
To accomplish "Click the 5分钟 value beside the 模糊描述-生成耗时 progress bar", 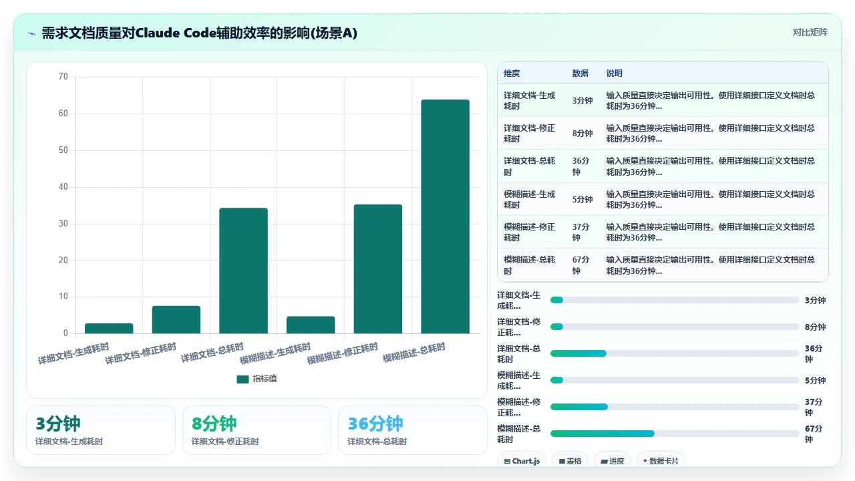I will tap(815, 380).
